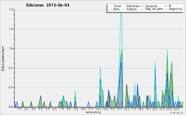Click the y-axis value 1.4
The height and width of the screenshot is (115, 186).
[x=11, y=29]
